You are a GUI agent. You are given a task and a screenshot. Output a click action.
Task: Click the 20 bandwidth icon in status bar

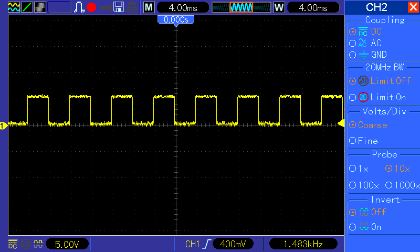(26, 244)
